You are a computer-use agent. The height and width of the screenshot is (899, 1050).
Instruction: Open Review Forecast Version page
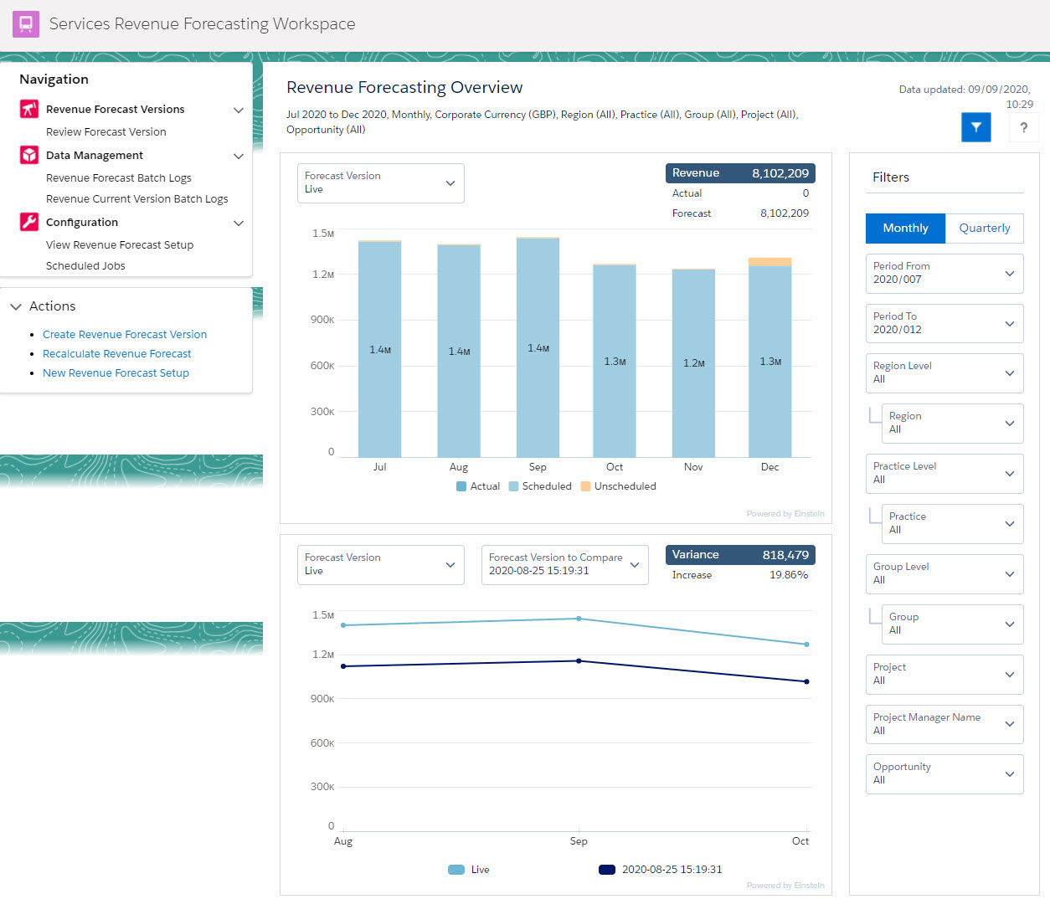coord(106,132)
